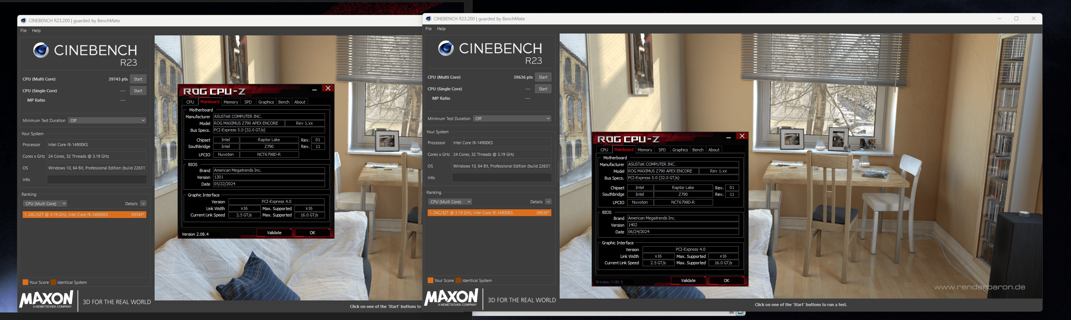The height and width of the screenshot is (320, 1071).
Task: Switch to Graphics tab in right CPU-Z
Action: (x=680, y=150)
